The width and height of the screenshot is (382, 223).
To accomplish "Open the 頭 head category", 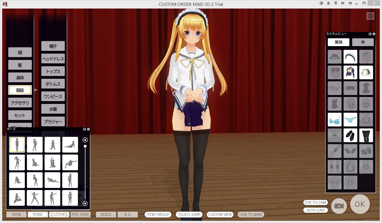I will (20, 52).
